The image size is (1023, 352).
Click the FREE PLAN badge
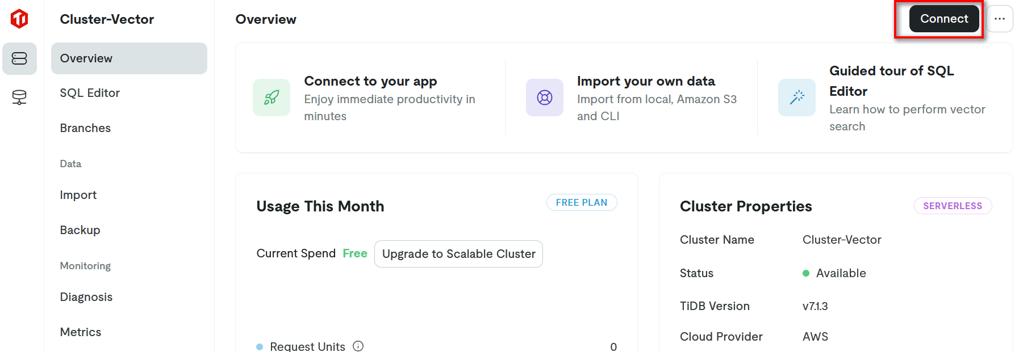(581, 202)
